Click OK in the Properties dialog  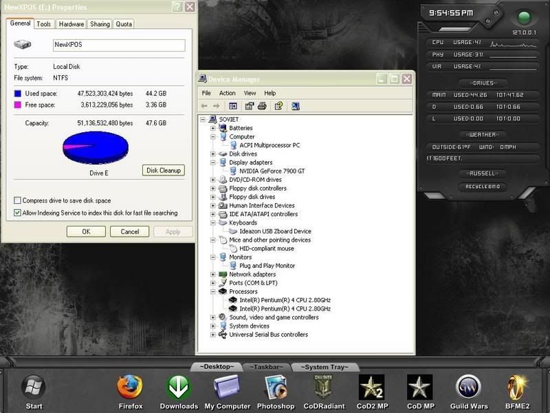click(x=86, y=231)
